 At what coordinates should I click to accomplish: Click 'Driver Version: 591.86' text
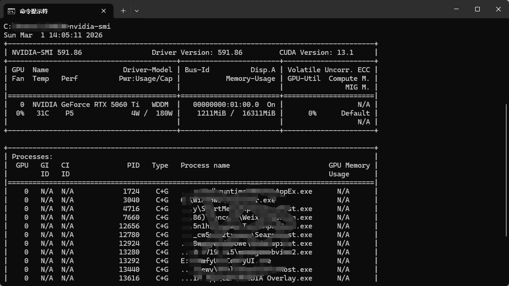[197, 53]
